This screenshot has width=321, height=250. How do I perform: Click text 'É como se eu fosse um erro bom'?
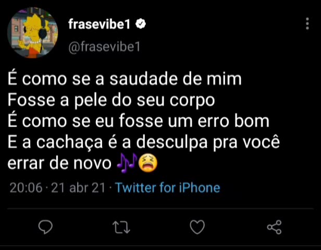pyautogui.click(x=139, y=121)
